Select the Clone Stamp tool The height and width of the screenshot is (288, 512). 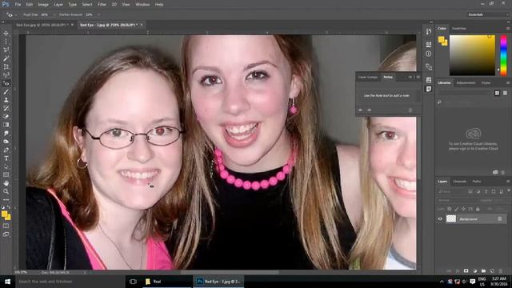pos(6,100)
